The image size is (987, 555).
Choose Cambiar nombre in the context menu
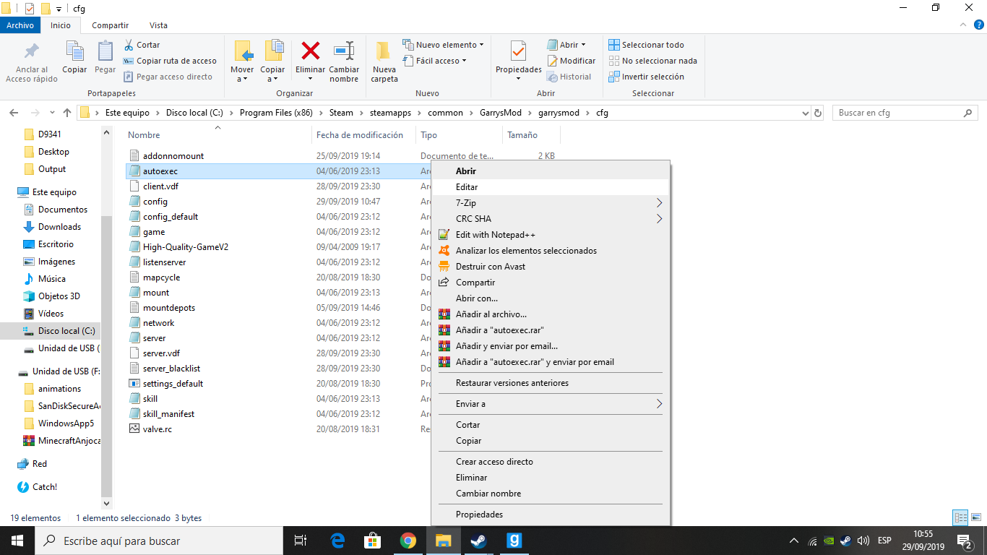(551, 494)
